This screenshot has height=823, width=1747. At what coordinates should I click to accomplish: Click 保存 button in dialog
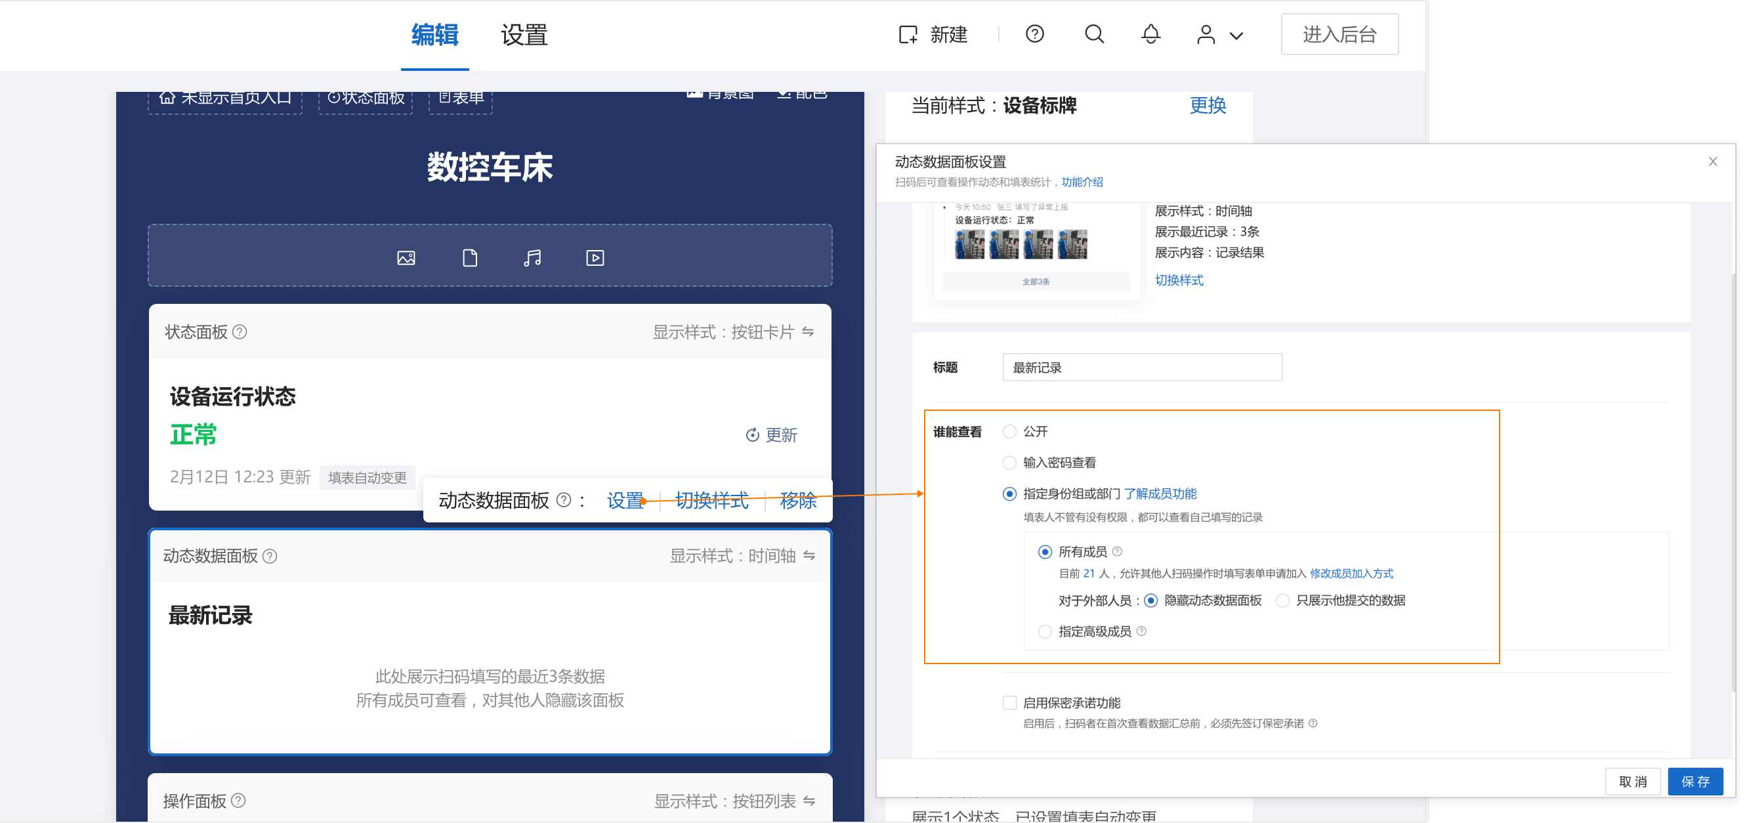click(x=1695, y=782)
